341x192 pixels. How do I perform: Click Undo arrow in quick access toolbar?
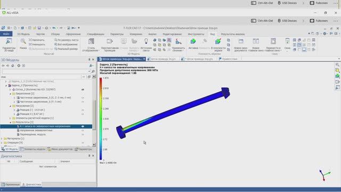pyautogui.click(x=54, y=28)
